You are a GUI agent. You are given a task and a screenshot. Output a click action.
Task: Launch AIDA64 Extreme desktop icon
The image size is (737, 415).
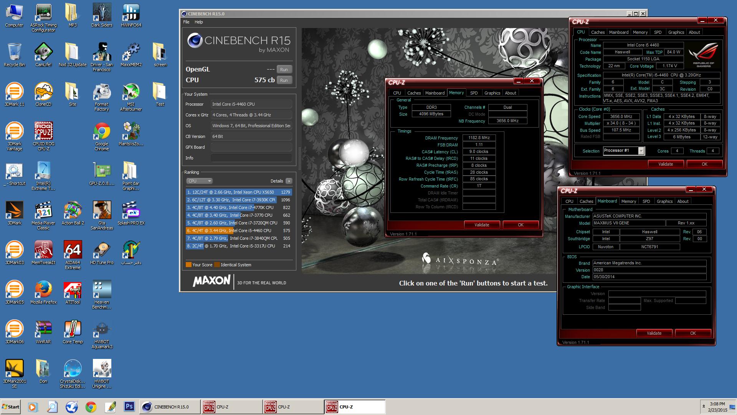[x=73, y=255]
